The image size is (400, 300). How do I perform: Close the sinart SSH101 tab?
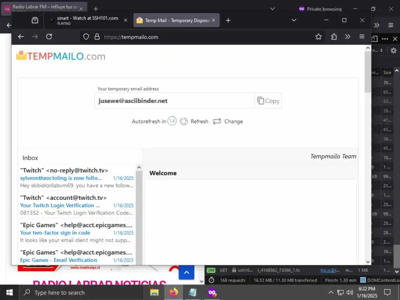pyautogui.click(x=125, y=20)
